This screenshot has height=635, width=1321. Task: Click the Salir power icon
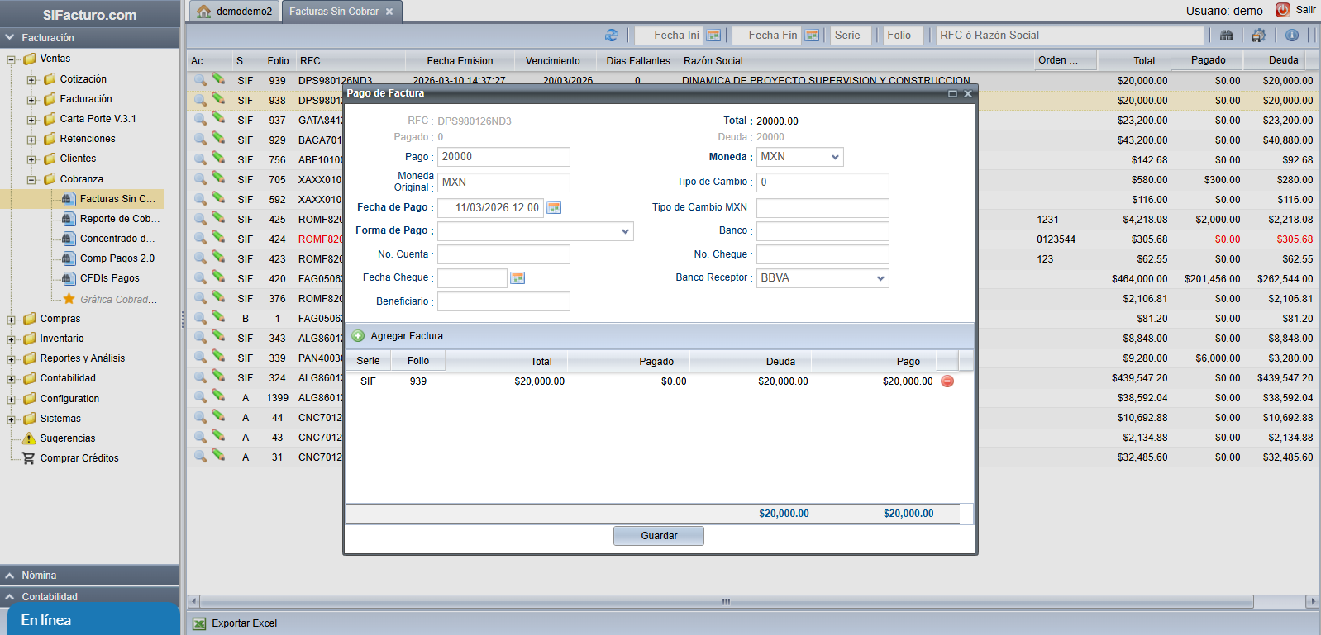1283,10
